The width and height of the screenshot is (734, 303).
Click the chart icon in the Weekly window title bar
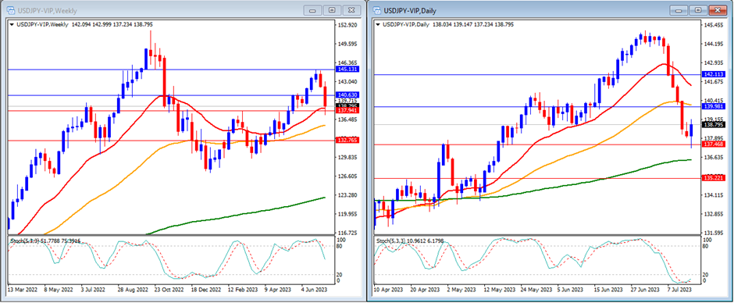tap(10, 10)
